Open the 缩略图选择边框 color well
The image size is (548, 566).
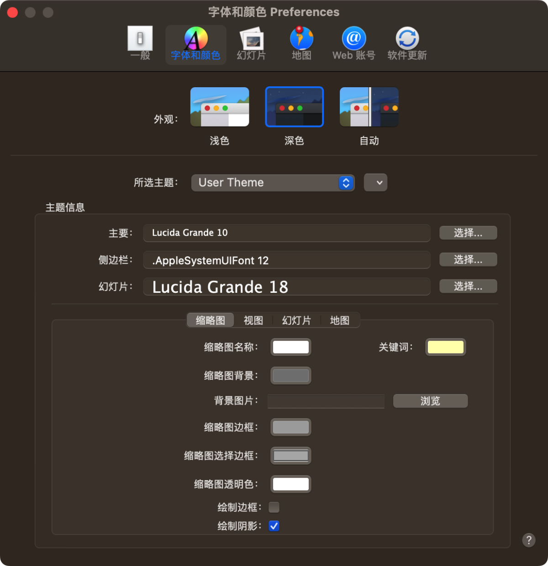tap(291, 455)
